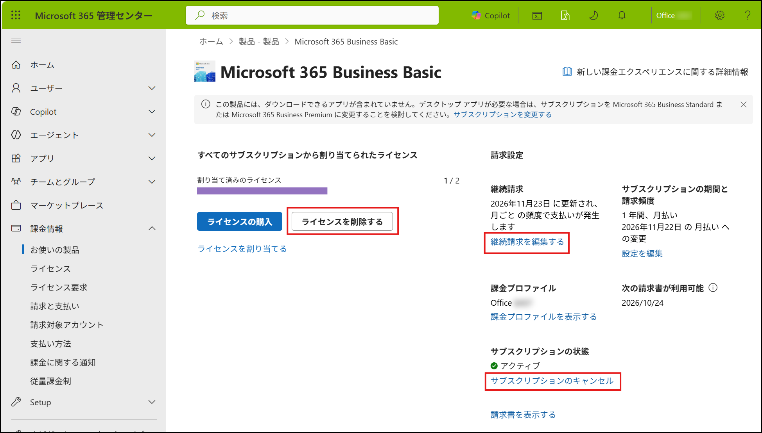This screenshot has width=762, height=433.
Task: Click ライセンスの購入 button
Action: coord(240,221)
